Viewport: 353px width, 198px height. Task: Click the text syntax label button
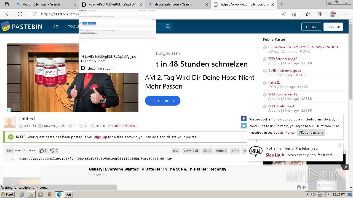pos(10,151)
